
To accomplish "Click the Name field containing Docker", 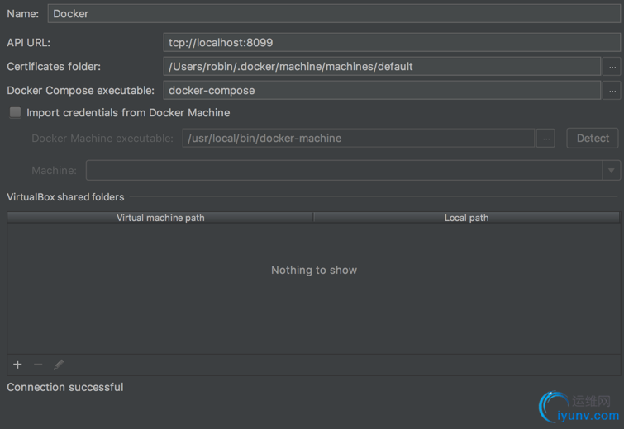I will coord(334,14).
